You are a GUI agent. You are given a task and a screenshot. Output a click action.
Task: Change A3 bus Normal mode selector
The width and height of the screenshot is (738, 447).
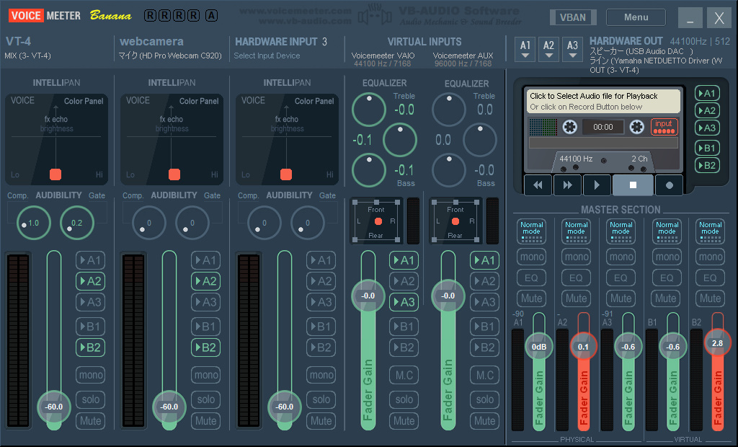[621, 231]
